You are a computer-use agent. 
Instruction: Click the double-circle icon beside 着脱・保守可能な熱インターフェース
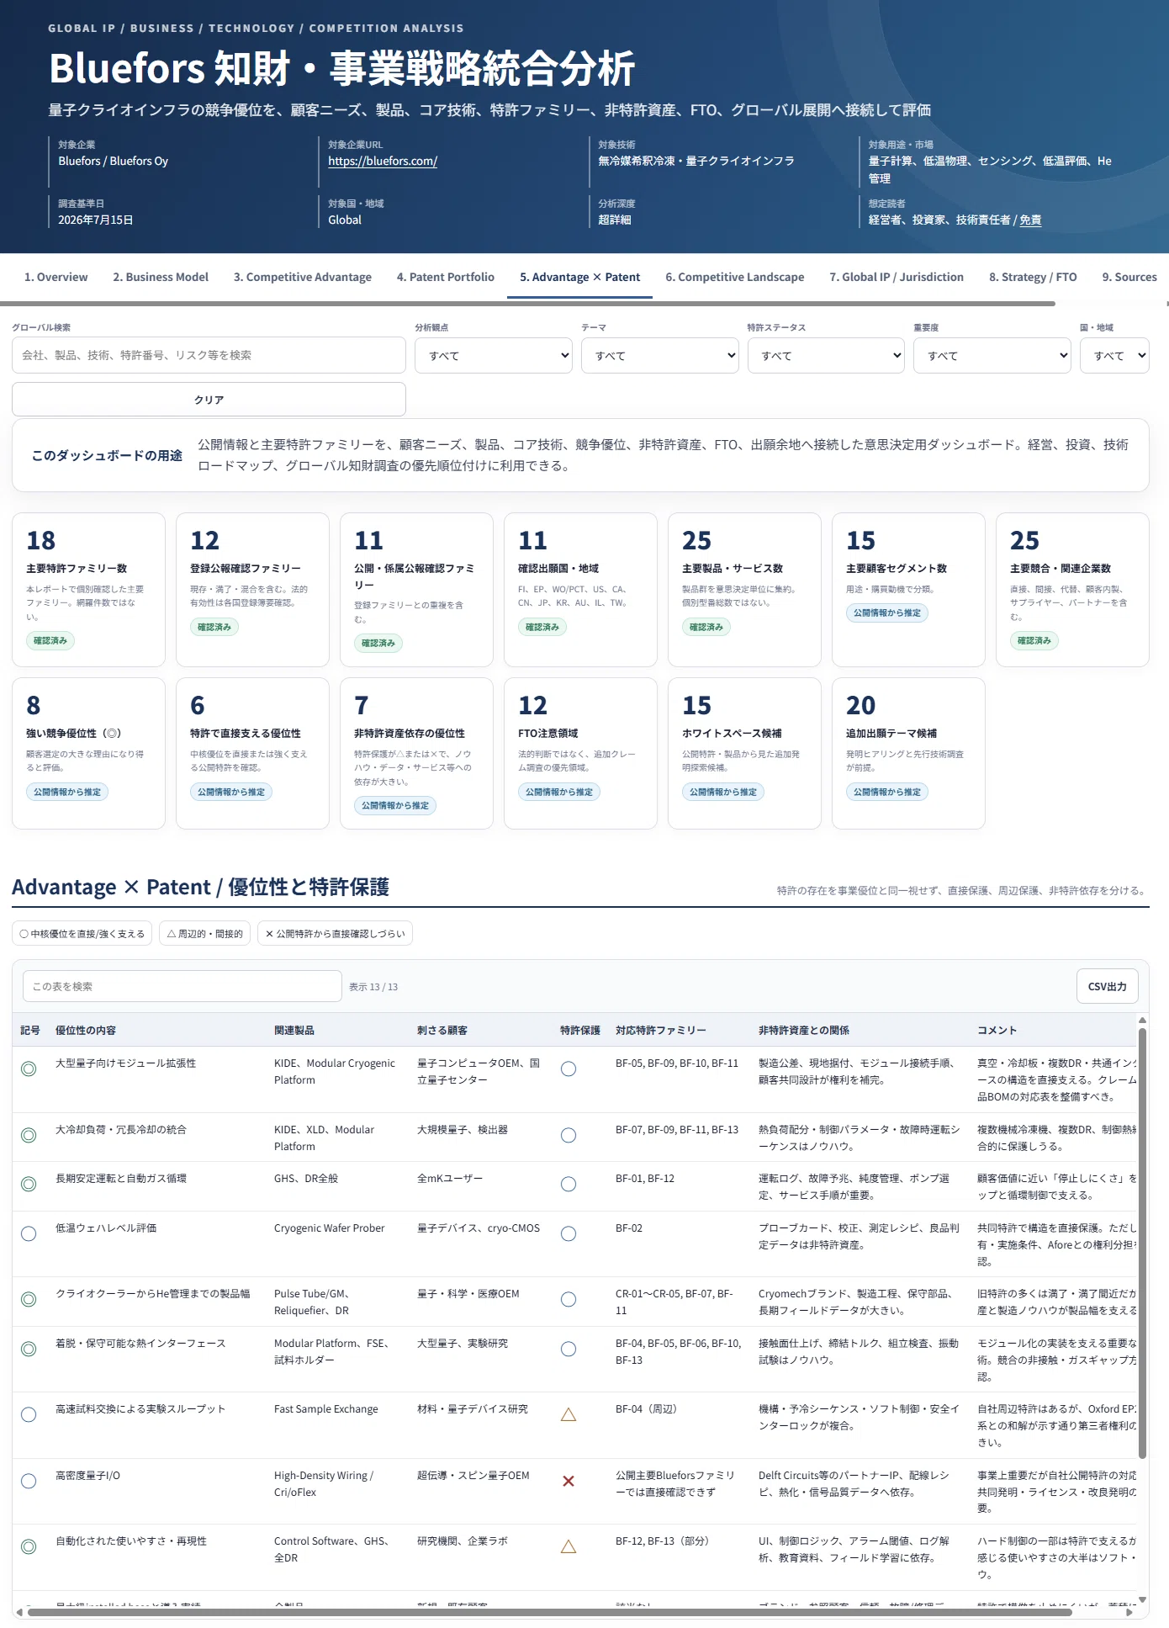click(29, 1349)
